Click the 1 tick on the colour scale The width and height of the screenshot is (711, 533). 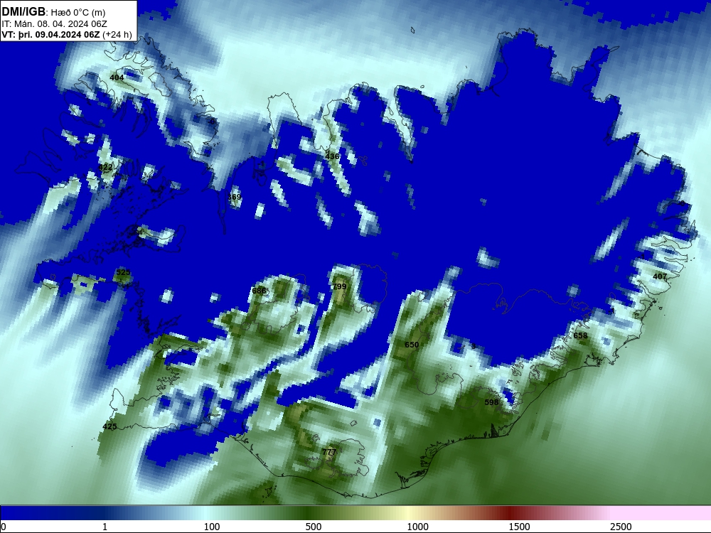105,527
